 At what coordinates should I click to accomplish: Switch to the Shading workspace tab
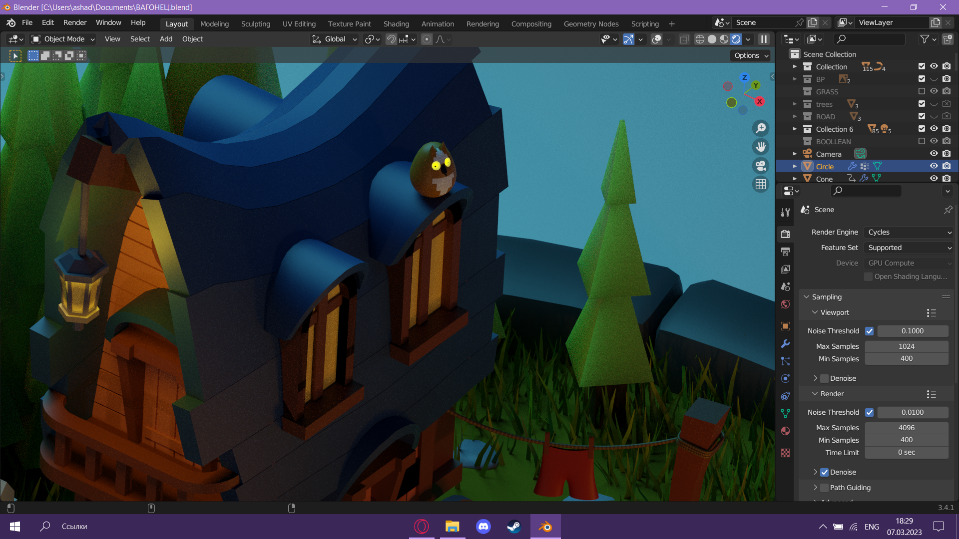(396, 23)
